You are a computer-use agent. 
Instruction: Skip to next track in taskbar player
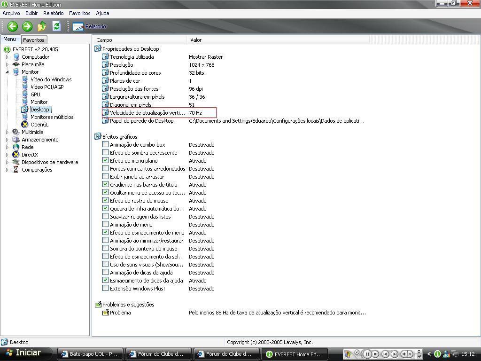(395, 354)
